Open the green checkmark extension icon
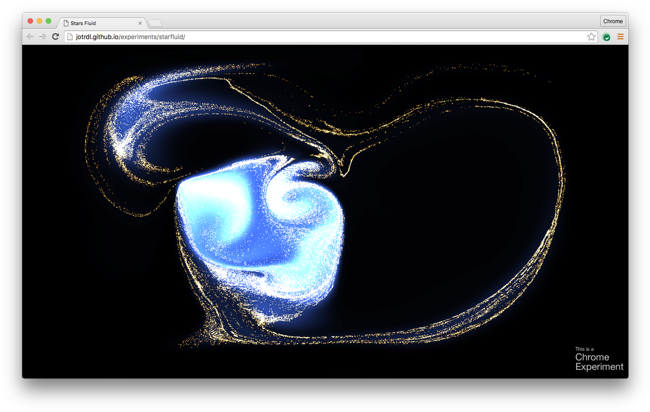This screenshot has width=650, height=412. coord(607,37)
